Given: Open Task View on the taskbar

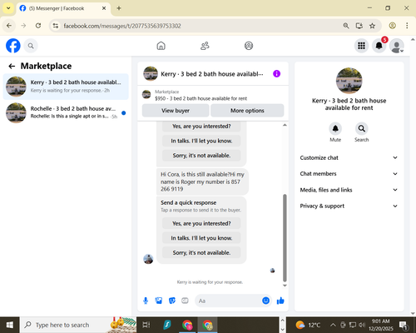Looking at the screenshot, I should [146, 325].
